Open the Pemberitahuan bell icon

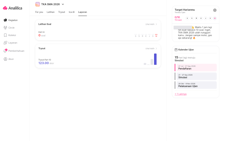tap(5, 51)
